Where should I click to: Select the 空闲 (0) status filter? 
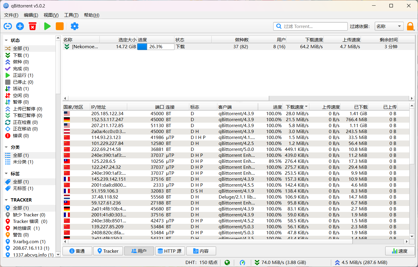coord(30,95)
